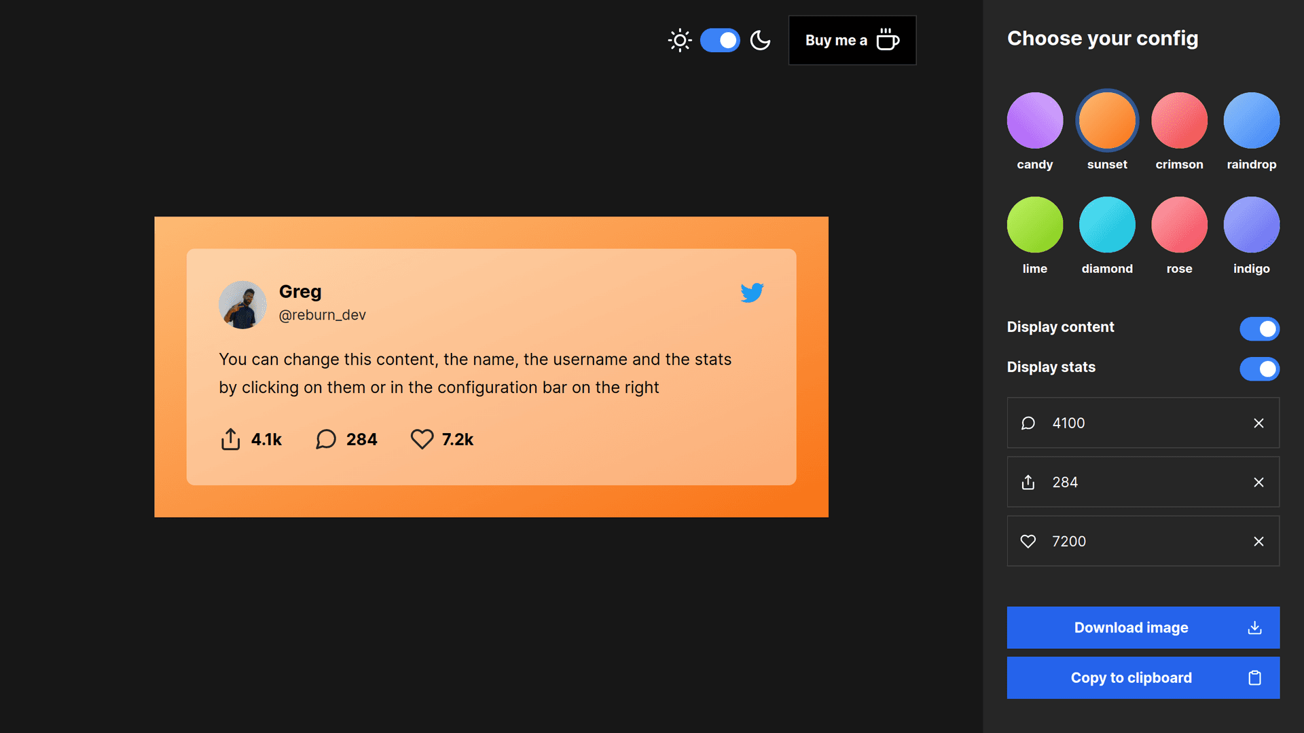Click the share icon in the 284 field
Screen dimensions: 1304x733
(1028, 482)
